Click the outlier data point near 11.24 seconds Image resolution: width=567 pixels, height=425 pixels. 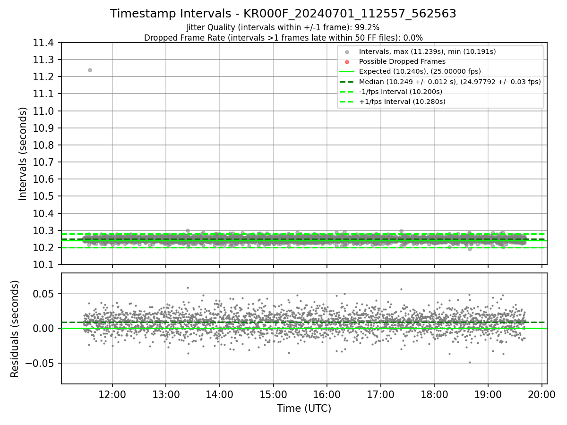pyautogui.click(x=90, y=70)
